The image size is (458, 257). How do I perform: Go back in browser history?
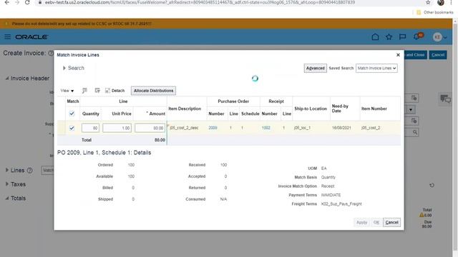6,2
